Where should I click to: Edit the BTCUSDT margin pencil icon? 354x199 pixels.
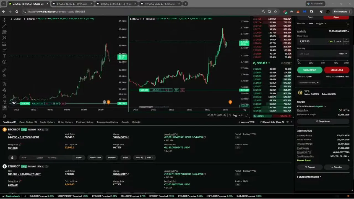(x=128, y=137)
